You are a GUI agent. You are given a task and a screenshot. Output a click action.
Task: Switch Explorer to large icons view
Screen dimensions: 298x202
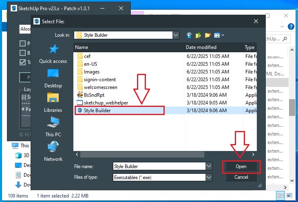[x=289, y=195]
